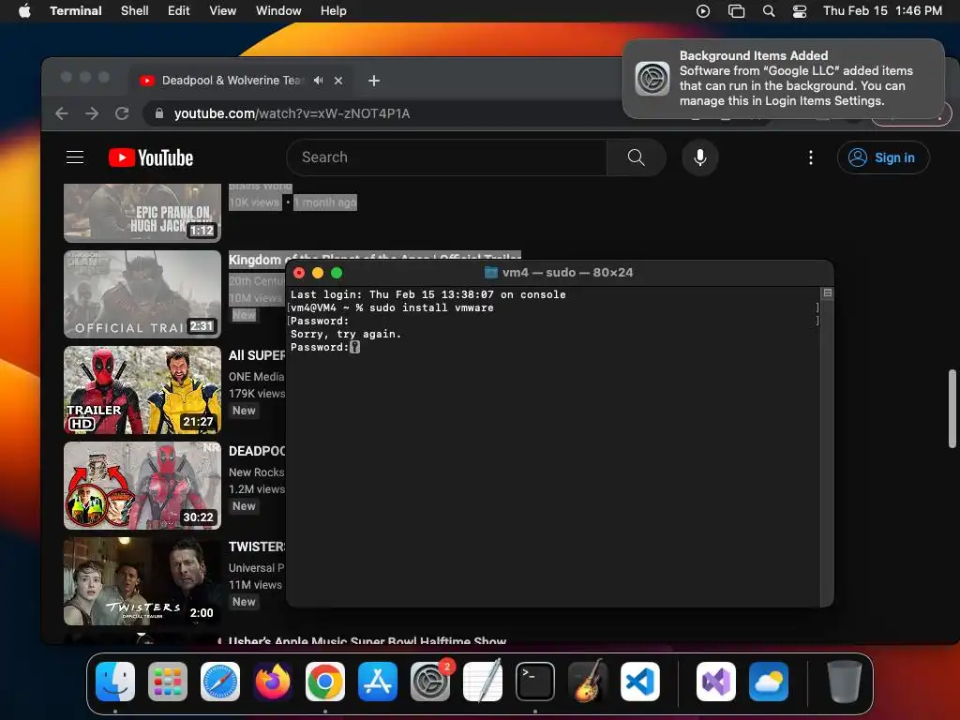Image resolution: width=960 pixels, height=720 pixels.
Task: Click 'Sorry, try again.' terminal line
Action: pos(346,335)
